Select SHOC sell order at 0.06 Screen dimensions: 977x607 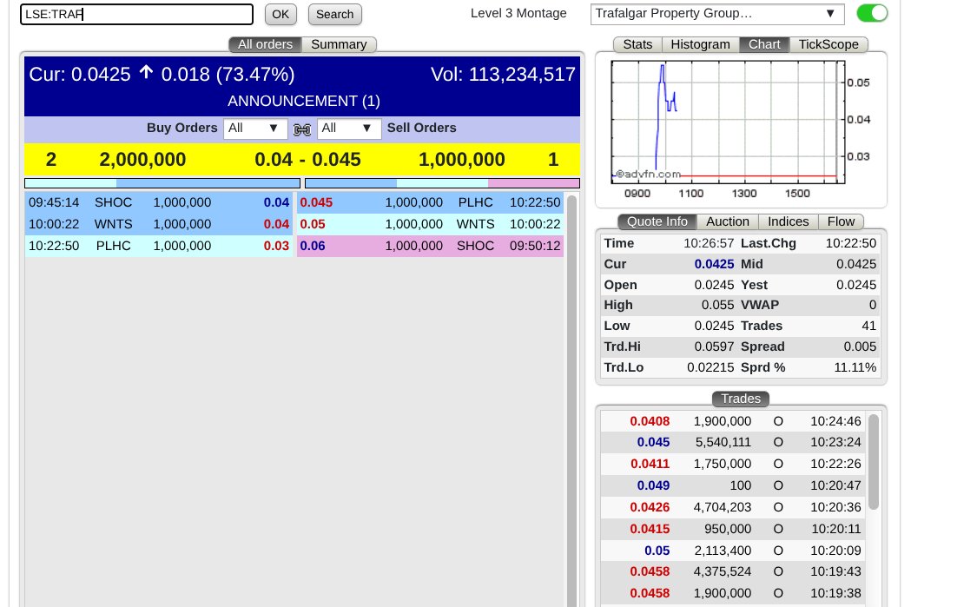[430, 246]
